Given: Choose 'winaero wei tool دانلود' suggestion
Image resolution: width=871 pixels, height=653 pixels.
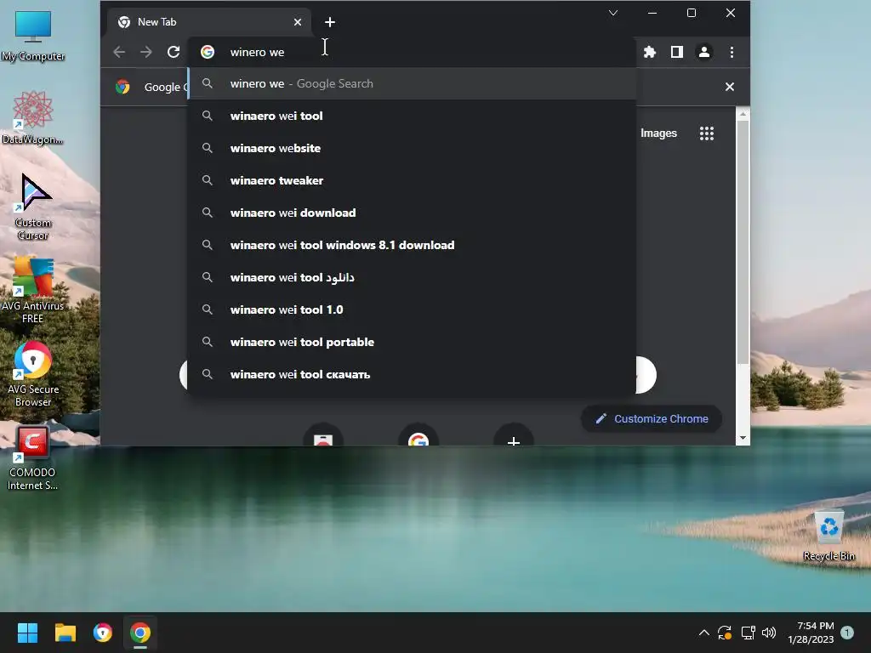Looking at the screenshot, I should tap(412, 277).
